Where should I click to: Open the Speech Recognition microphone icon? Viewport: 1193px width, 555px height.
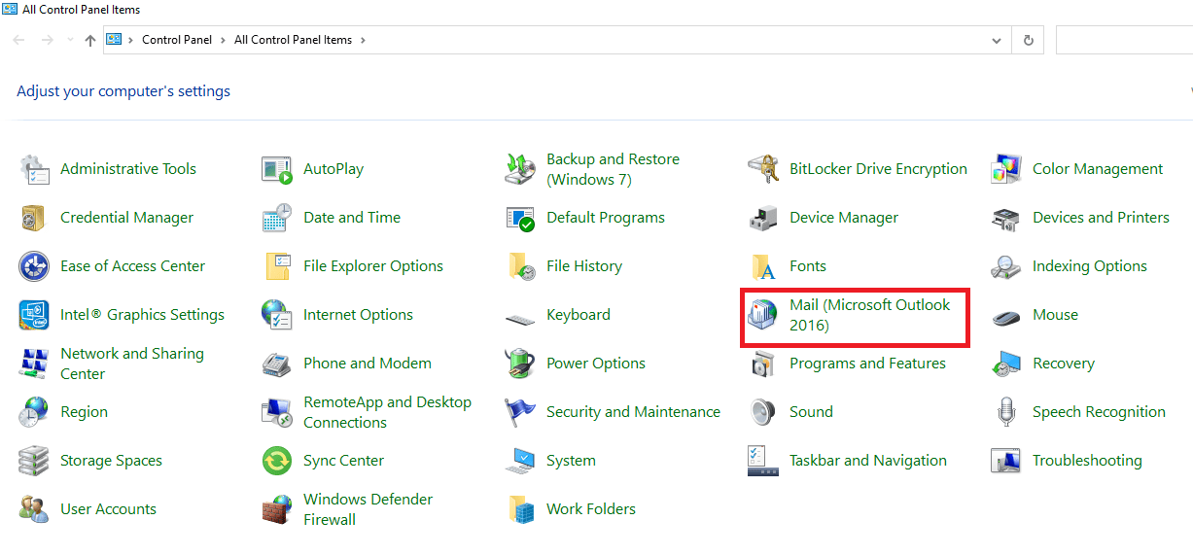(1006, 412)
